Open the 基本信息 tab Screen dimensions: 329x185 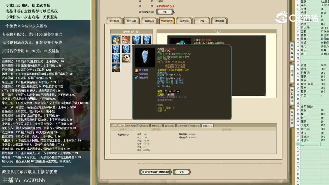point(114,21)
